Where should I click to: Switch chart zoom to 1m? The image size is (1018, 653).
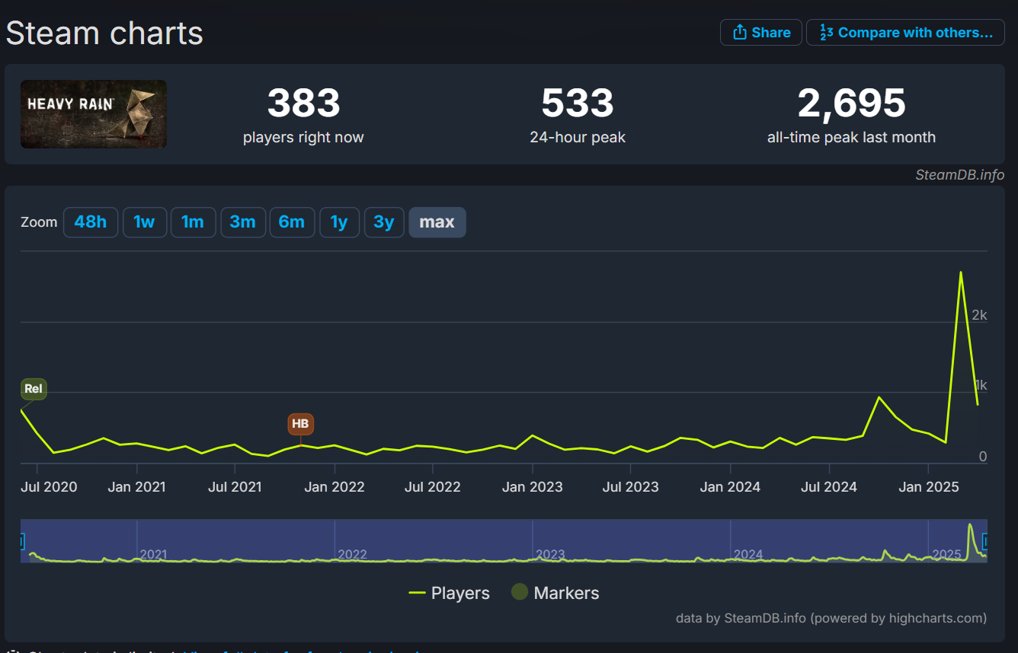(x=194, y=222)
